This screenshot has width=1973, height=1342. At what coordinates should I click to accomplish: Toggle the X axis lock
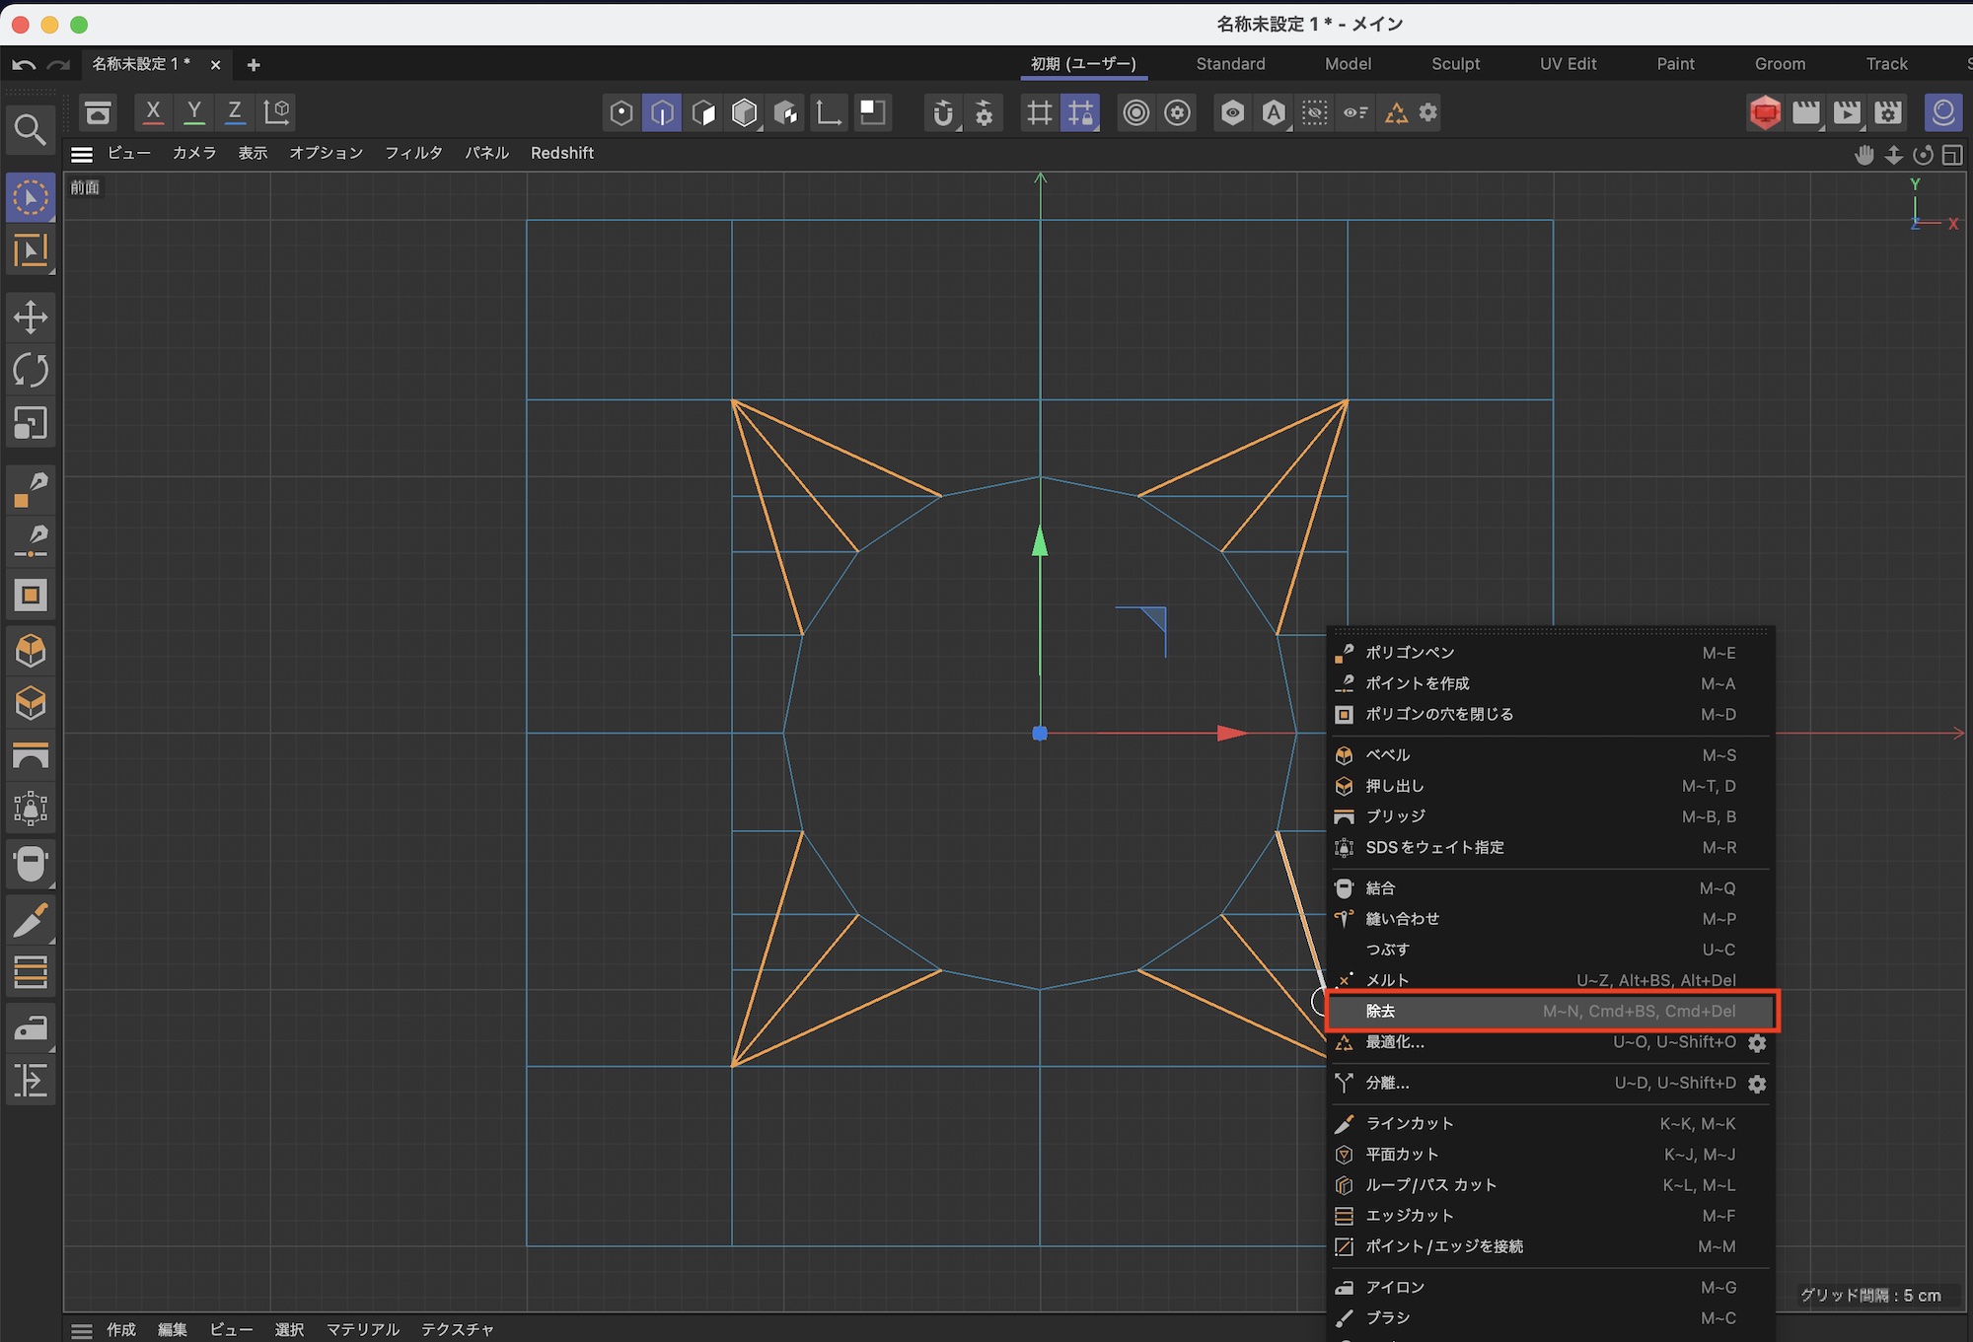coord(153,111)
